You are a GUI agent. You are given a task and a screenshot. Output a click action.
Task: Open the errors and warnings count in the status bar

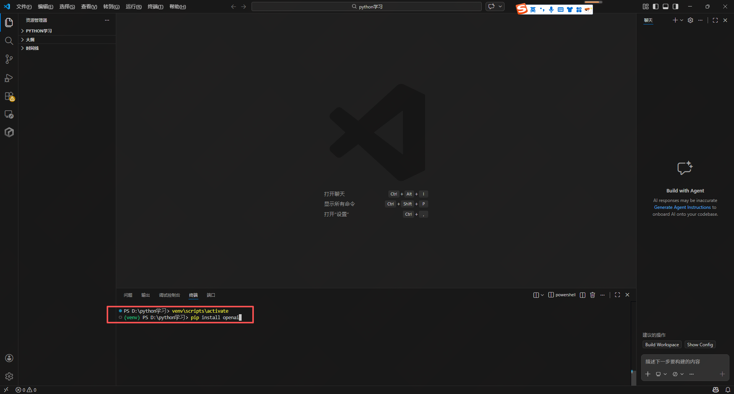[26, 390]
